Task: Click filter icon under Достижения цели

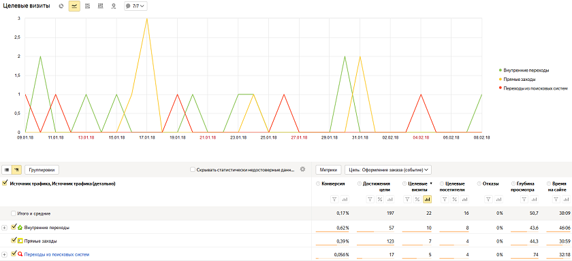Action: [x=370, y=199]
